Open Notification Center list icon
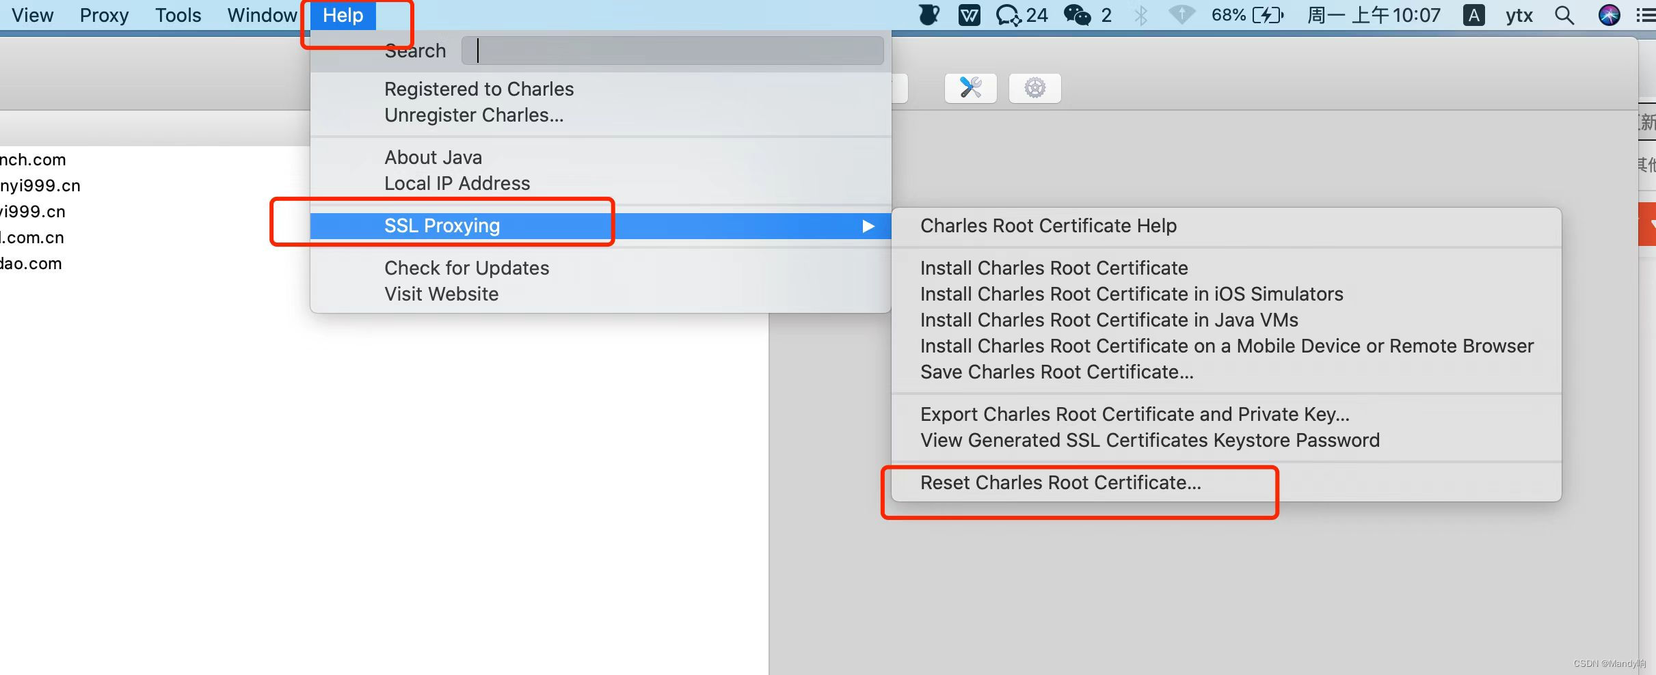 [x=1646, y=15]
